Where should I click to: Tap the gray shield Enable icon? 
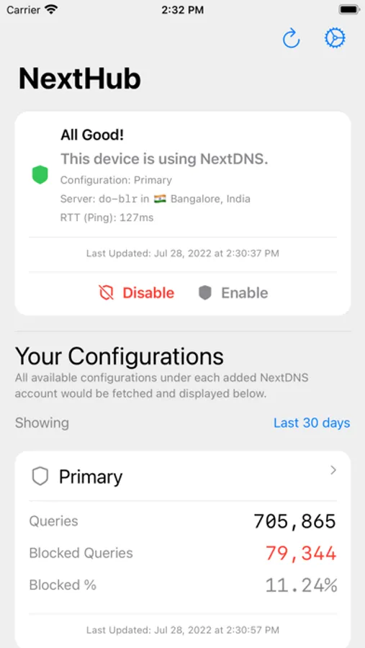point(205,292)
